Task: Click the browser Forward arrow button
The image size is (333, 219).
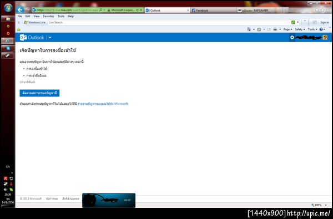Action: tap(28, 10)
